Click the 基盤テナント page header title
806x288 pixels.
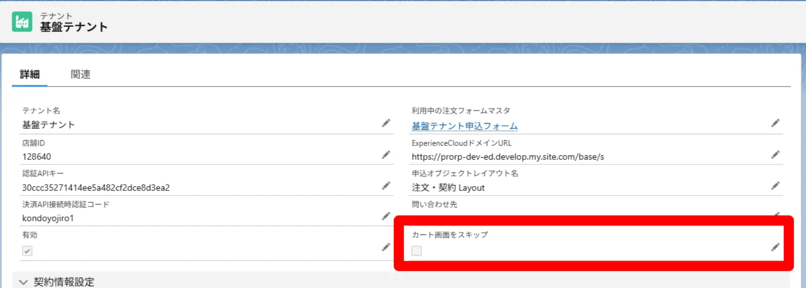[x=74, y=27]
